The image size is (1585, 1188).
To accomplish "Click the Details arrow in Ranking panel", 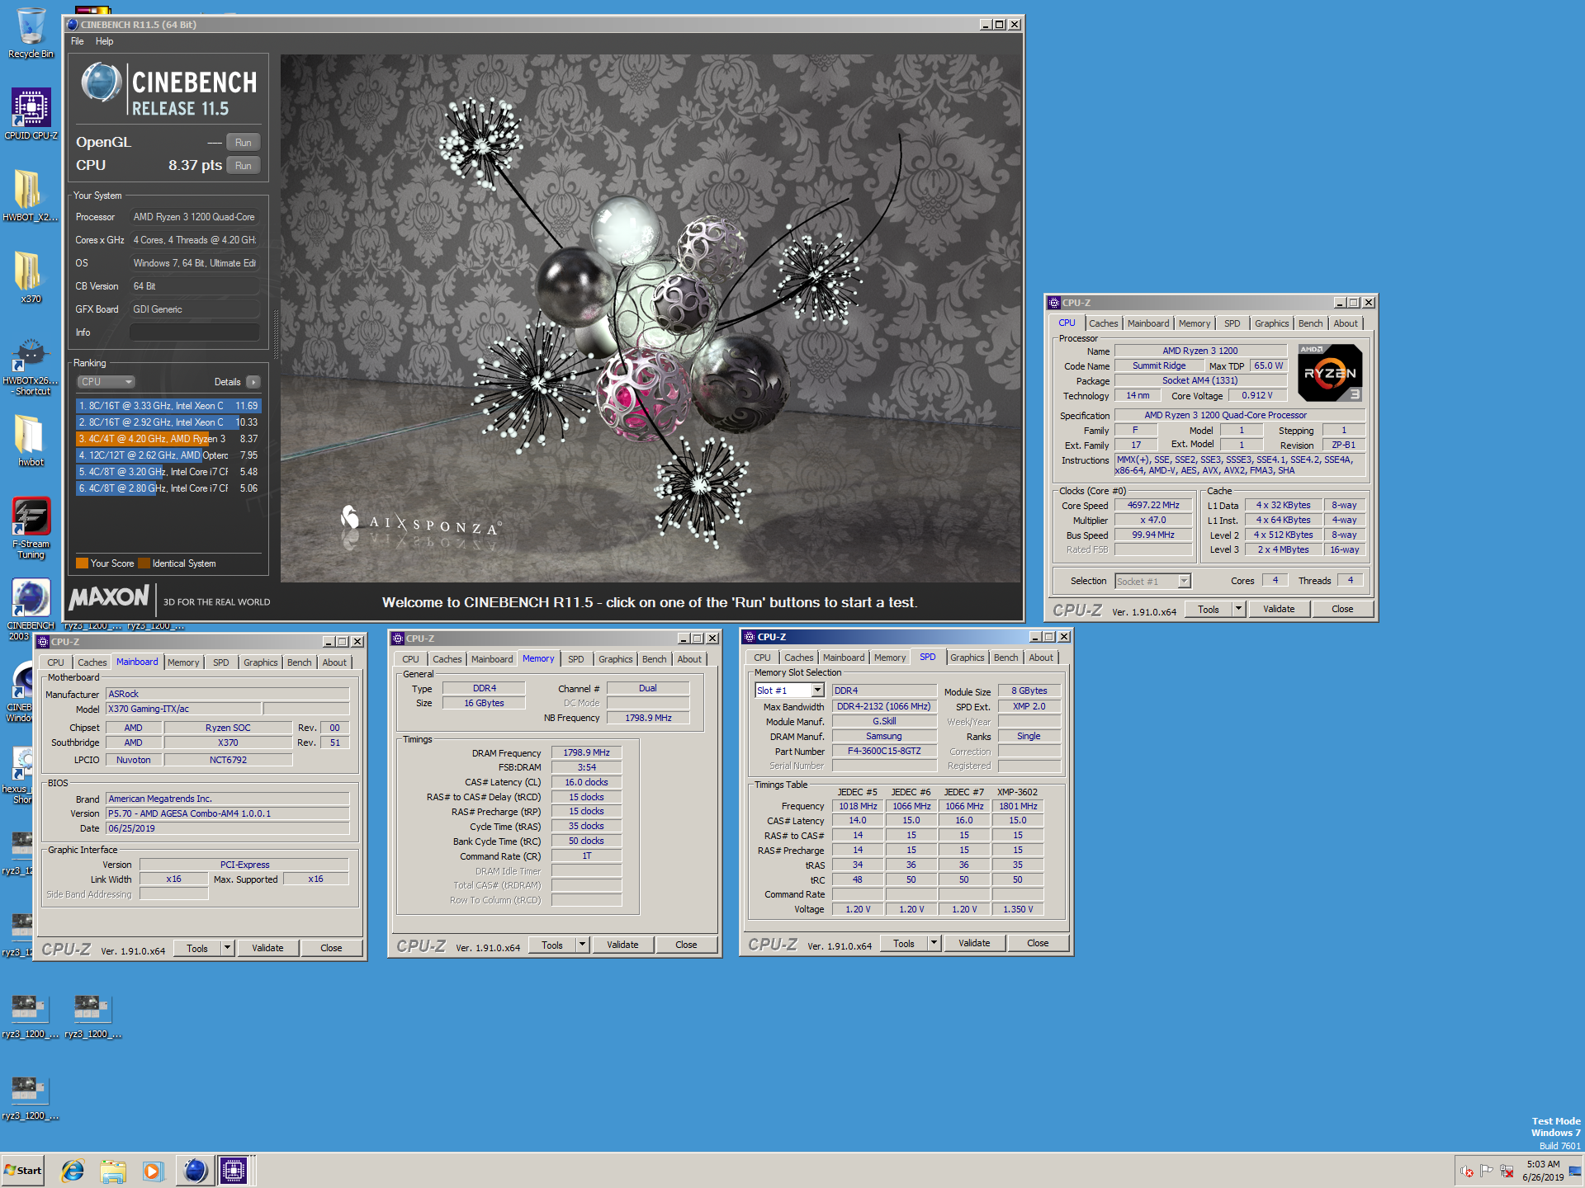I will click(x=253, y=382).
